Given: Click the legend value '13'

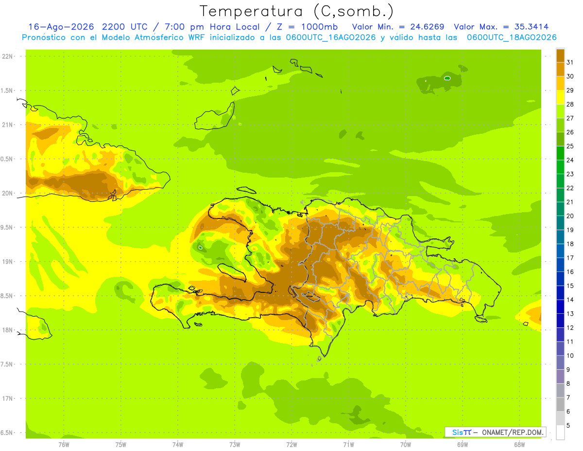Looking at the screenshot, I should click(570, 314).
